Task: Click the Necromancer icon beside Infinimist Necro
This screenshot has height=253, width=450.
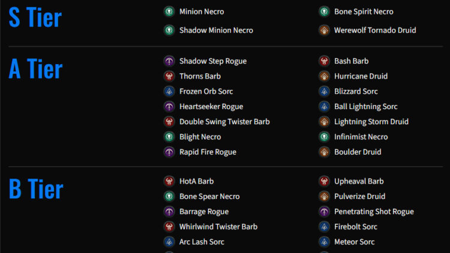Action: click(x=324, y=137)
